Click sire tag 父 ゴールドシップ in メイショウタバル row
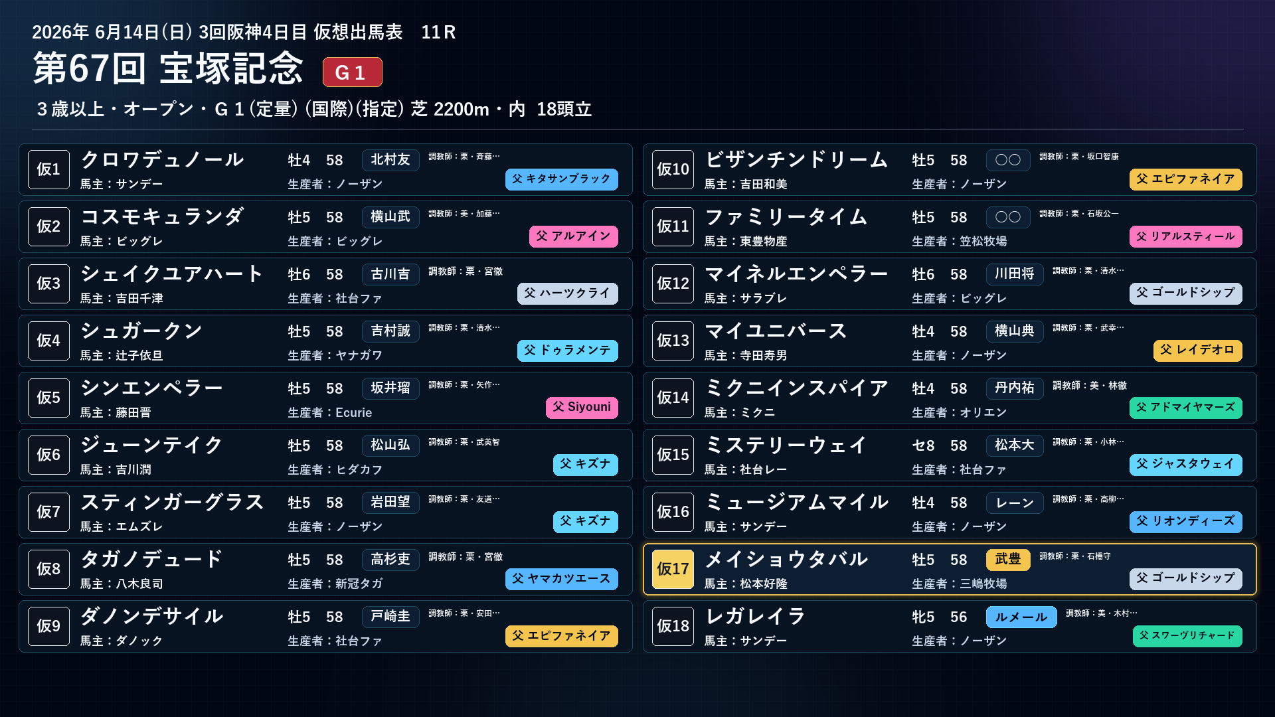Screen dimensions: 1275x717 tap(1185, 579)
